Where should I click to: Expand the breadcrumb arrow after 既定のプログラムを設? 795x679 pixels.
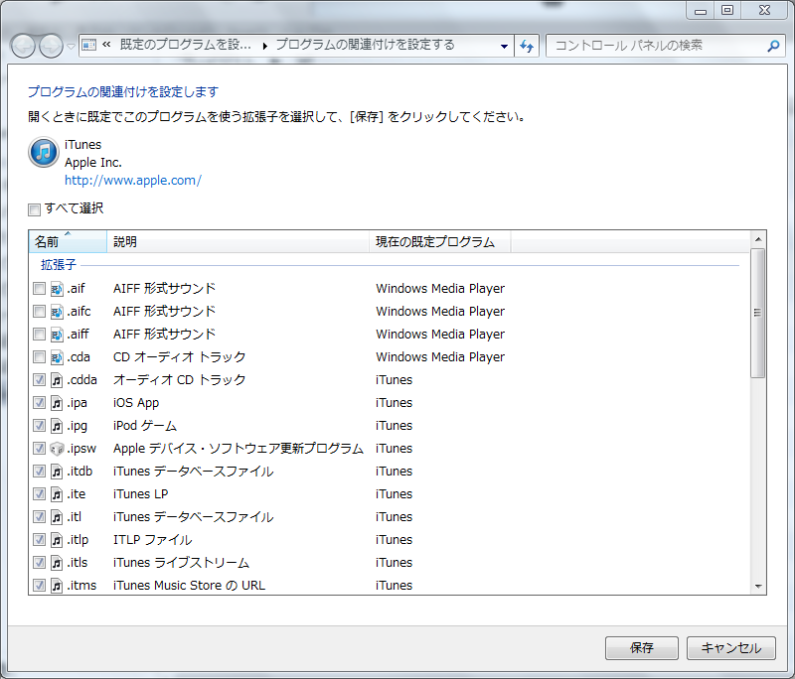(264, 46)
